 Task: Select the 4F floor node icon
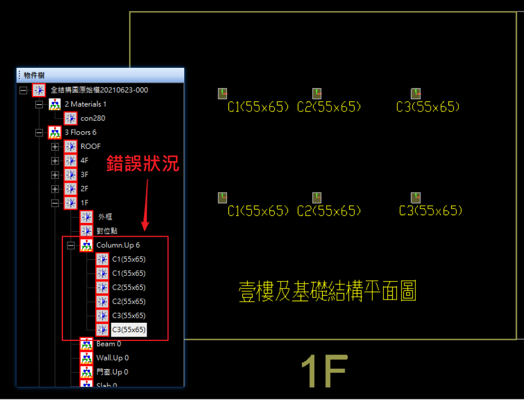point(71,161)
